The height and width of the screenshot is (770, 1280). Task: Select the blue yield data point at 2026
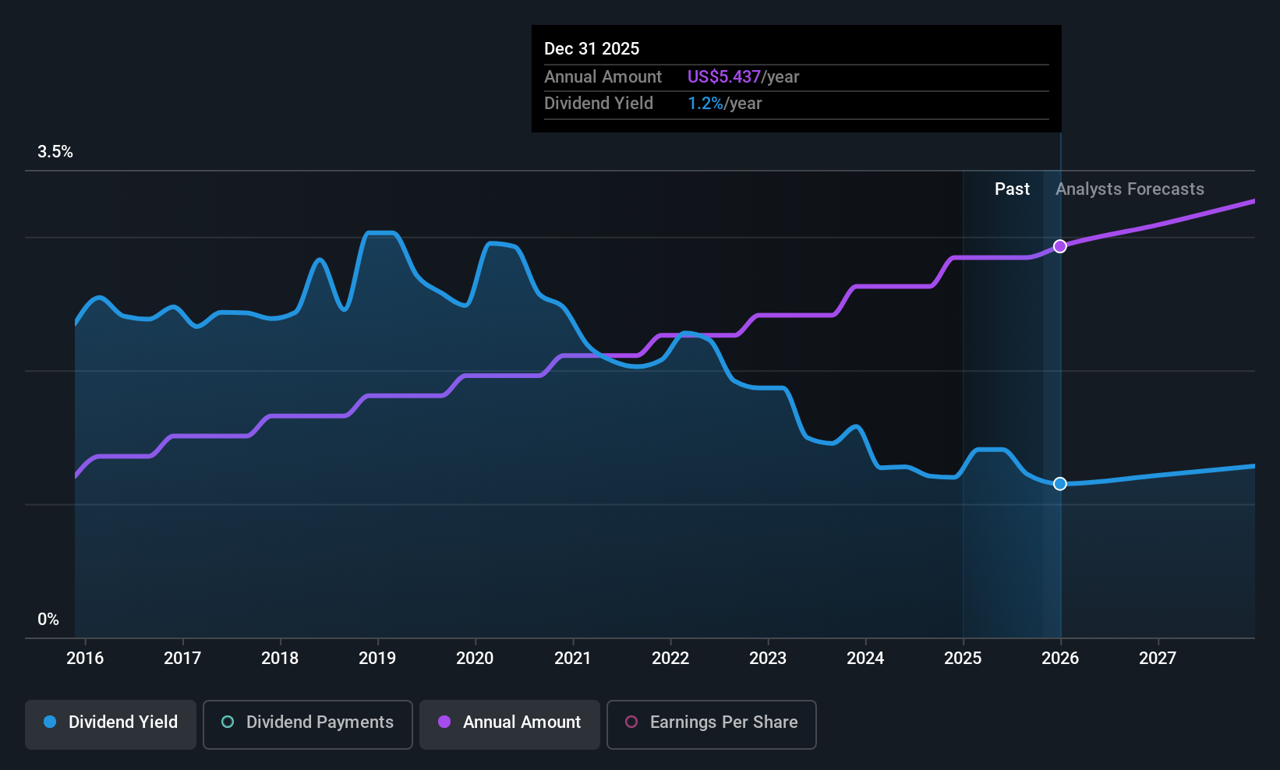click(1060, 484)
